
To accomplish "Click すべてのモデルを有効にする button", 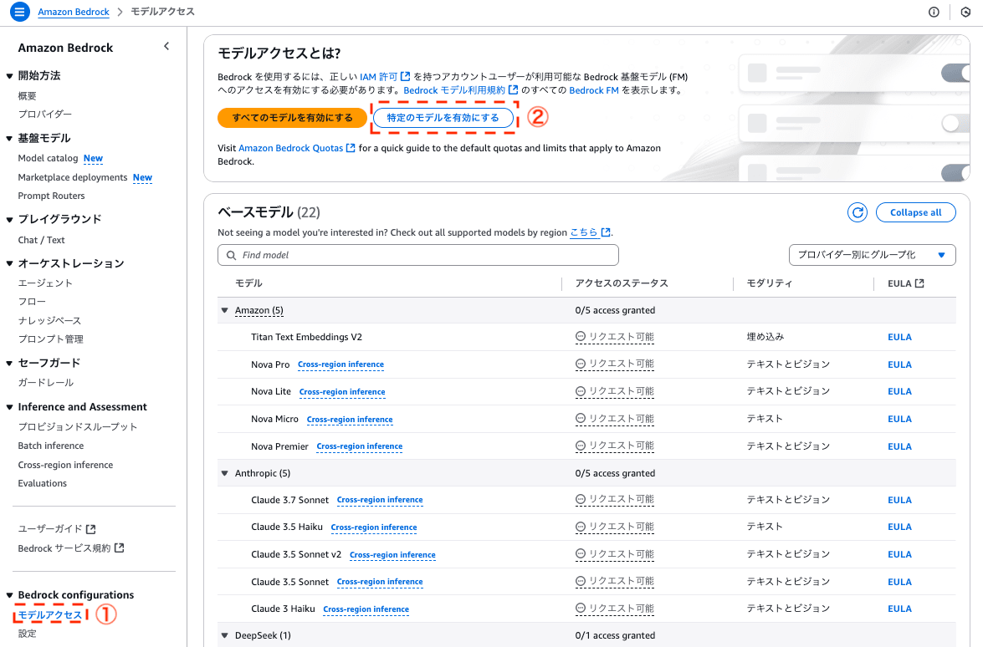I will (292, 117).
